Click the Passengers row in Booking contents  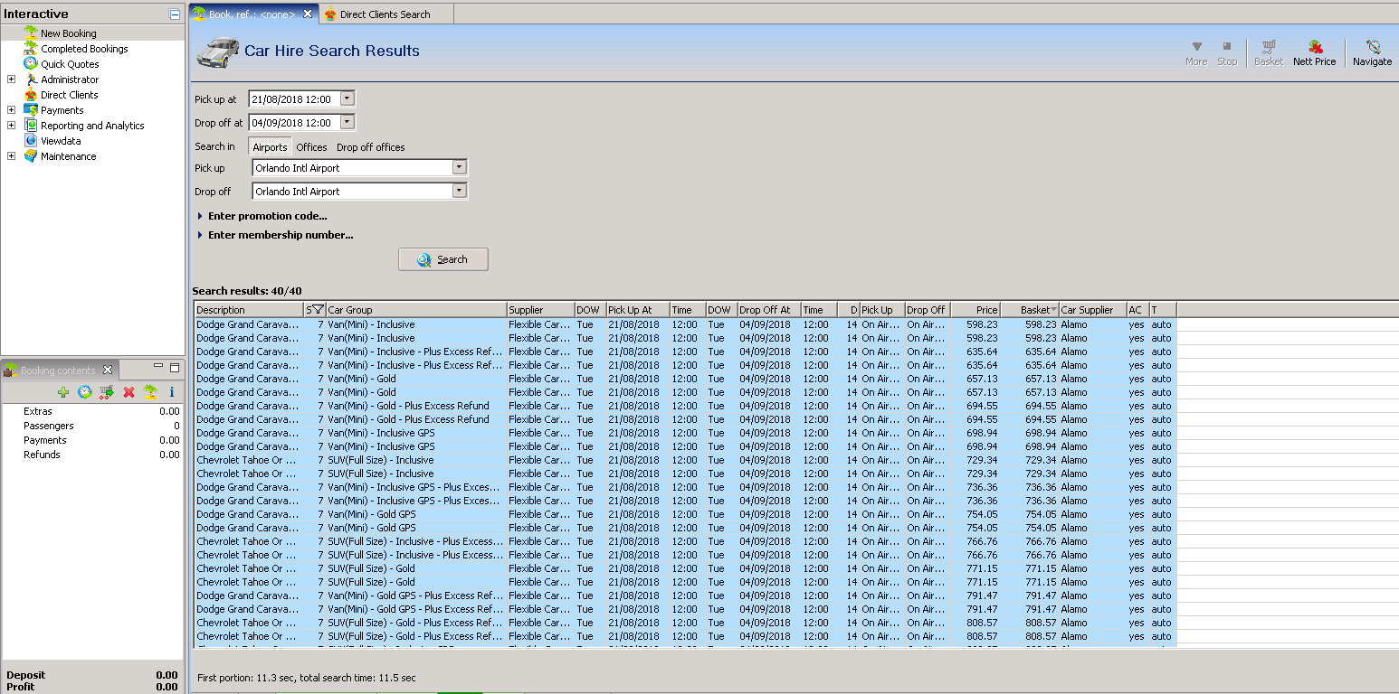click(x=92, y=426)
